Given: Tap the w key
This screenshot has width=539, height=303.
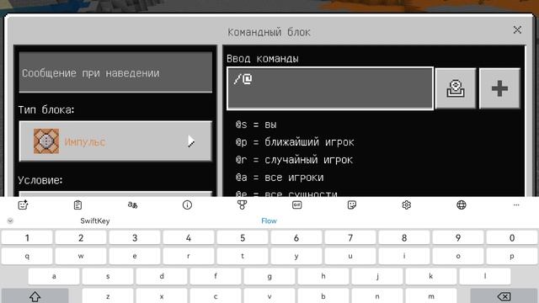Looking at the screenshot, I should [x=81, y=256].
